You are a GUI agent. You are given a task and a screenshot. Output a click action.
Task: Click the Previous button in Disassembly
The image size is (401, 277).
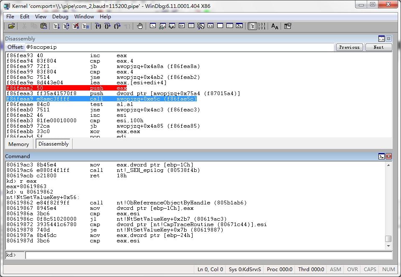point(349,47)
